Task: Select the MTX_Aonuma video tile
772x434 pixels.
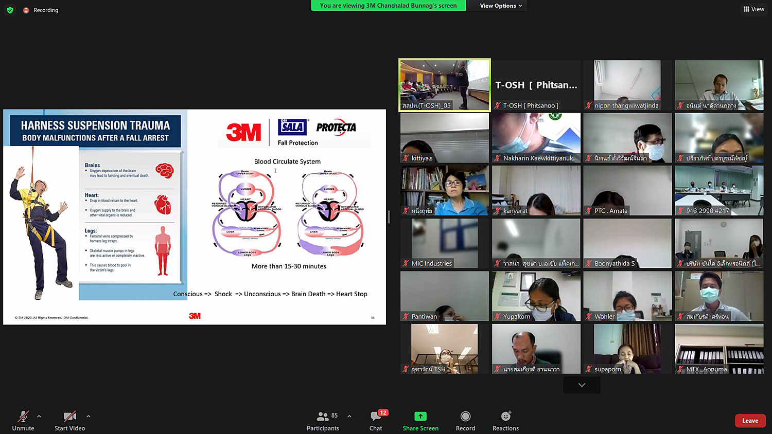Action: (x=719, y=349)
